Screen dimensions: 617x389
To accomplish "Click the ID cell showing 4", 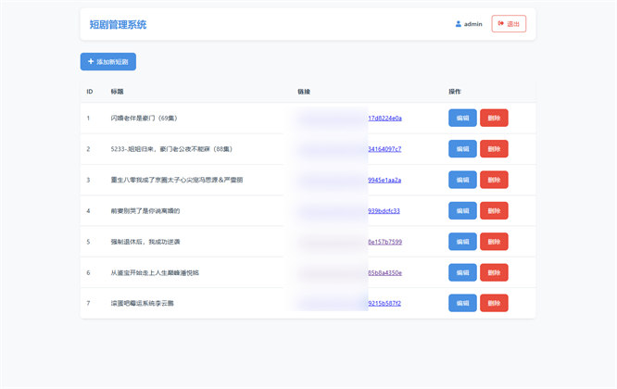I will [88, 211].
